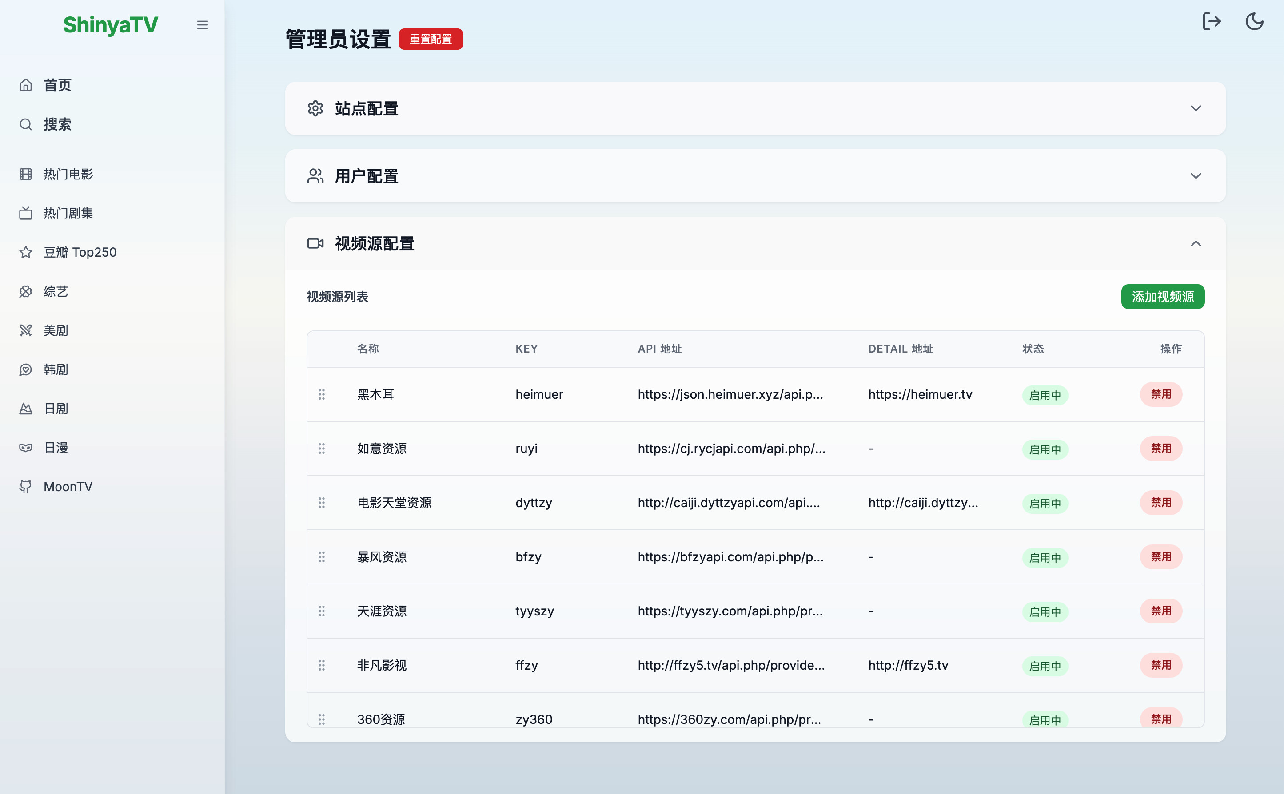Open the 首页 home page
This screenshot has width=1284, height=794.
(112, 85)
